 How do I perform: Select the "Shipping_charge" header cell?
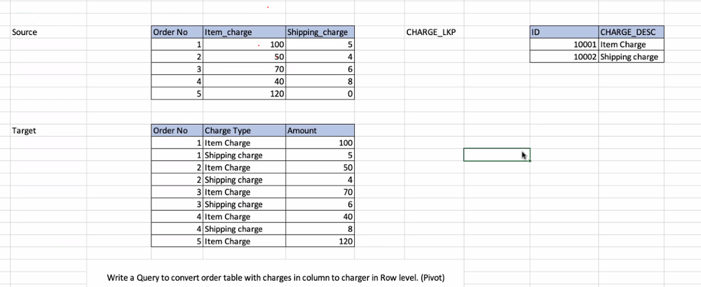pyautogui.click(x=320, y=32)
